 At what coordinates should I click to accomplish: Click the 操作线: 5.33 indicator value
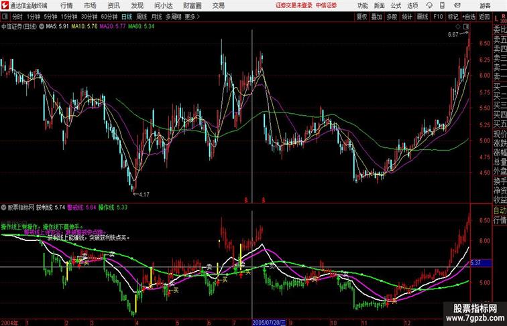(113, 208)
